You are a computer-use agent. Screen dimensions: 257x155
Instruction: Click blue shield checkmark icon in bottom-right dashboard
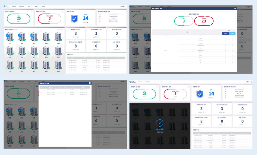coord(199,94)
